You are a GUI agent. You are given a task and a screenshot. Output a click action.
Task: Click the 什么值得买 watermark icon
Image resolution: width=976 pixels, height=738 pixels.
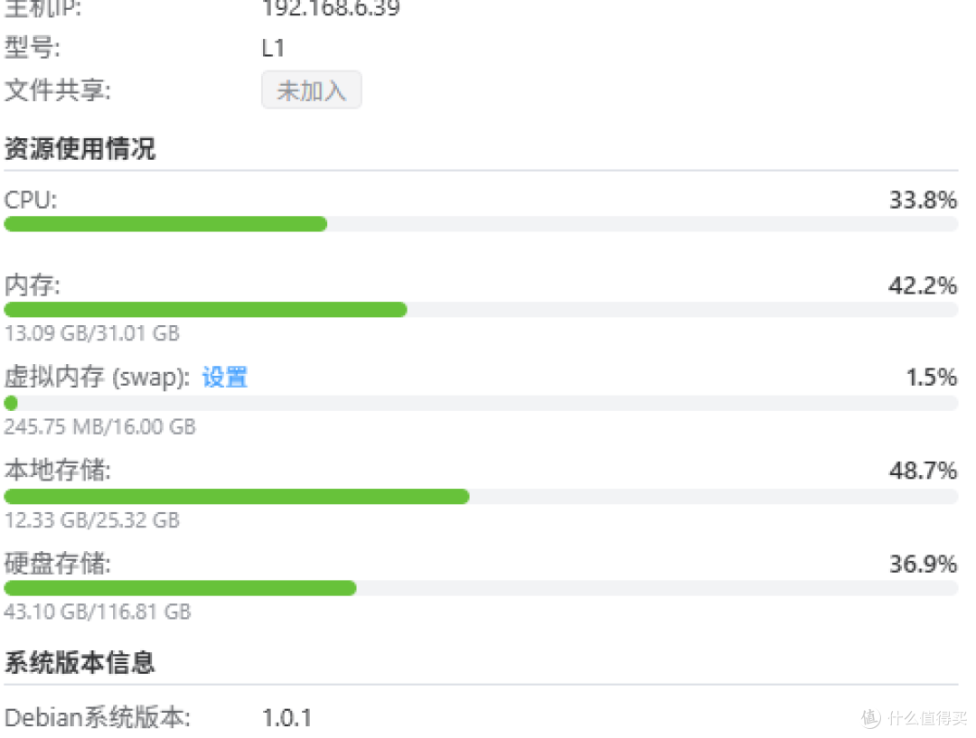point(871,717)
